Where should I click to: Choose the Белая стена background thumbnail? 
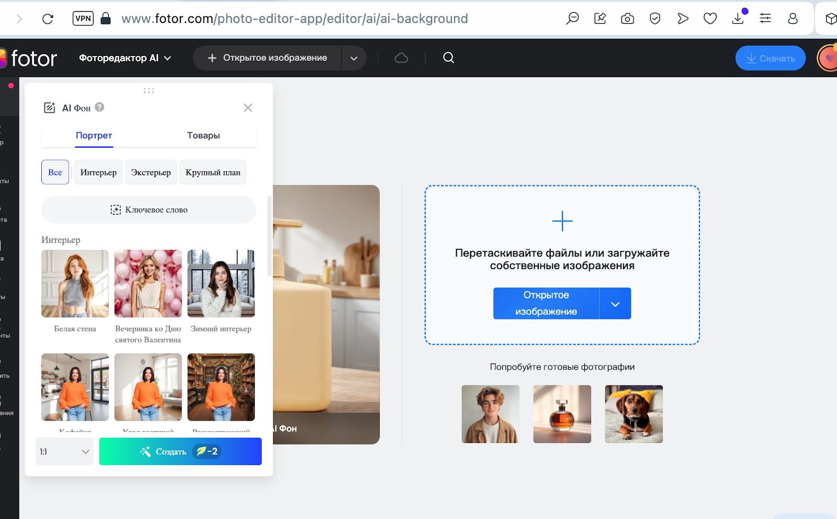click(x=75, y=283)
